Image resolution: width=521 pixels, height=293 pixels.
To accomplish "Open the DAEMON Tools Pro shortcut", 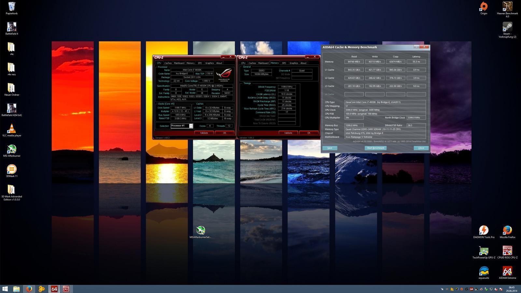I will 484,232.
